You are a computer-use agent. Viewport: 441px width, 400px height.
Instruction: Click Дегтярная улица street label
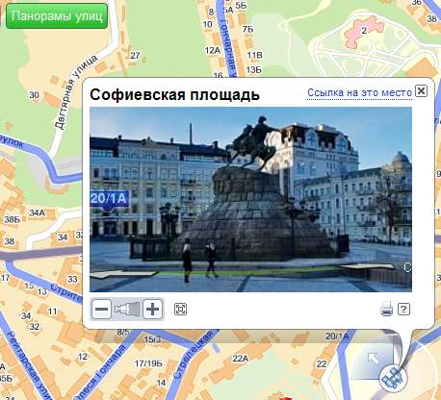click(75, 92)
